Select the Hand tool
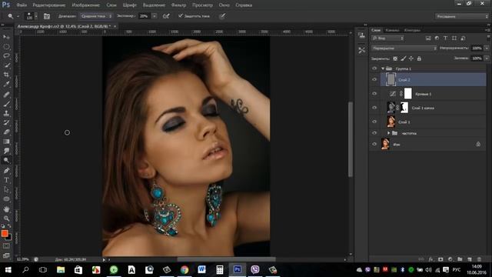 6,209
